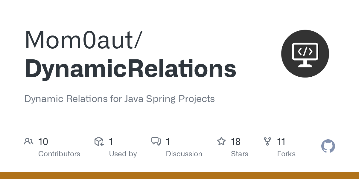Click the Stars label

(x=240, y=154)
